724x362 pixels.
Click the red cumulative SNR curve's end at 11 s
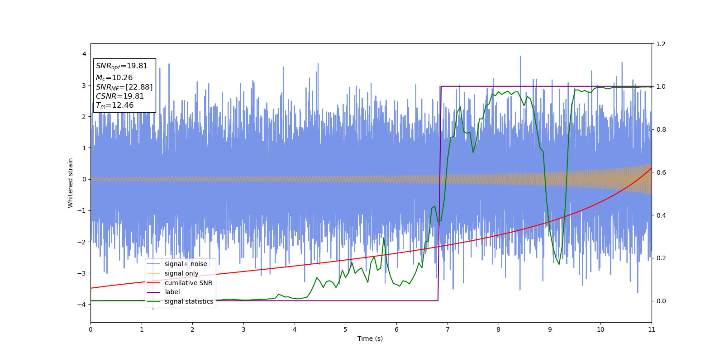click(651, 168)
